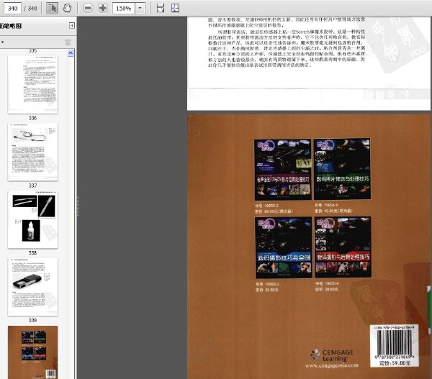432x379 pixels.
Task: Click the total page count '/ 340'
Action: coord(30,9)
